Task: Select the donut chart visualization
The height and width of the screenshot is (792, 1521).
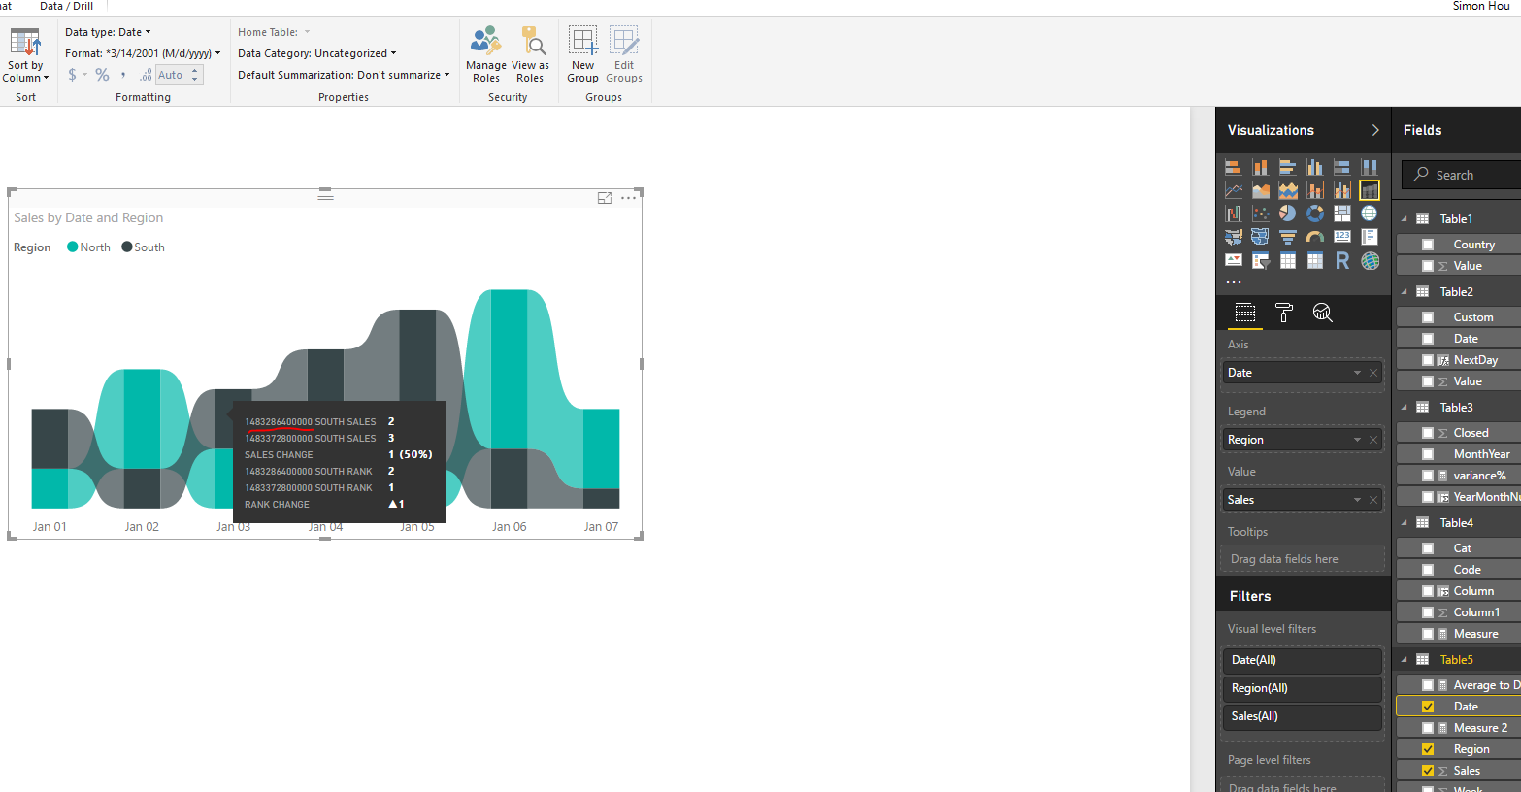Action: (x=1315, y=214)
